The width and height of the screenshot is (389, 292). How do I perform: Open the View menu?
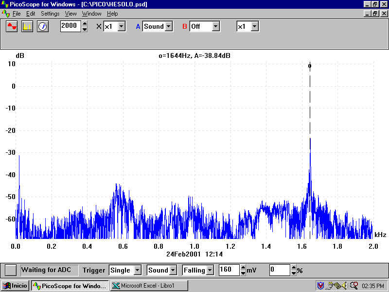pyautogui.click(x=71, y=14)
